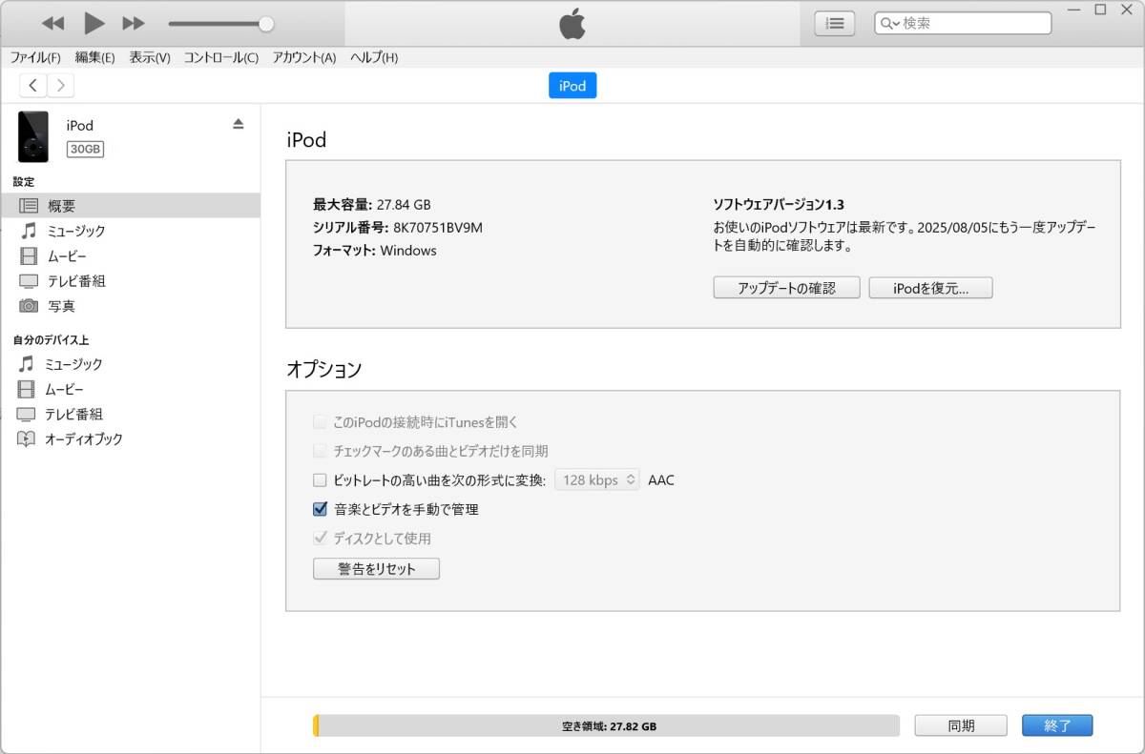The width and height of the screenshot is (1145, 754).
Task: Open the ヘルプ(H) menu
Action: click(x=374, y=57)
